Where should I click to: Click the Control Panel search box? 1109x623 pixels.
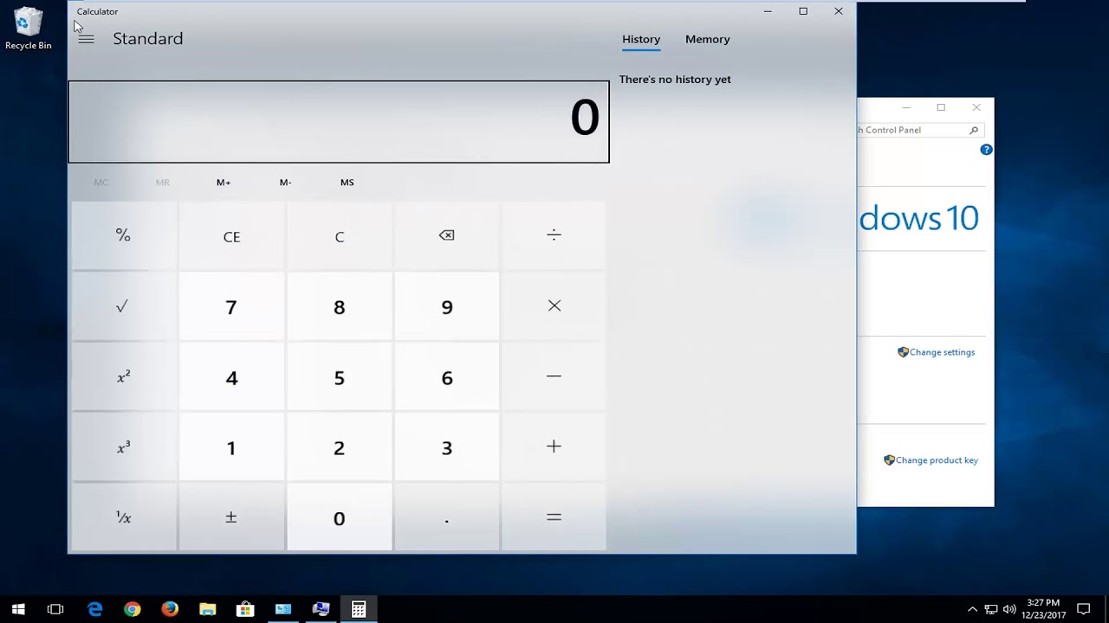[x=918, y=130]
